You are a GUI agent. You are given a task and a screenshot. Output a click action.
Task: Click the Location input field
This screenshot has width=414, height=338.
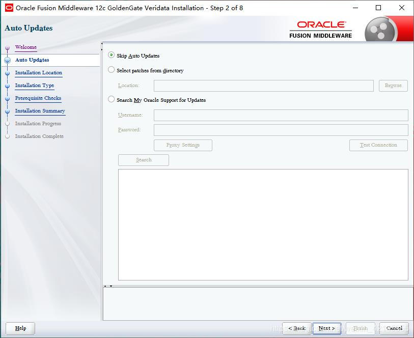(263, 86)
